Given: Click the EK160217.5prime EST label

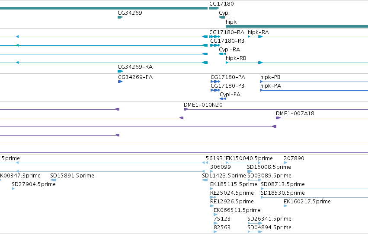Looking at the screenshot, I should click(307, 202).
